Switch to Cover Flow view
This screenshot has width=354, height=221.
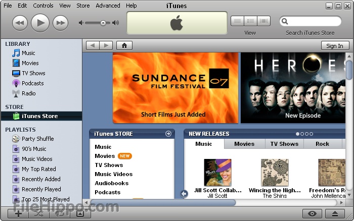point(263,21)
